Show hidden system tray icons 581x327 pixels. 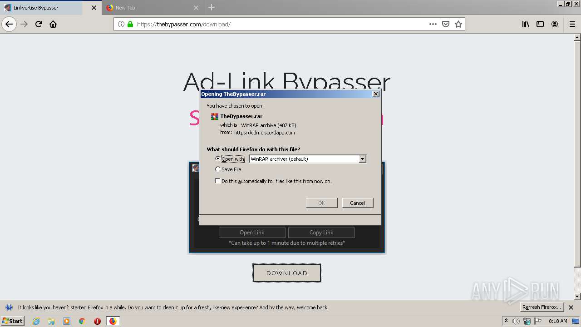[506, 321]
